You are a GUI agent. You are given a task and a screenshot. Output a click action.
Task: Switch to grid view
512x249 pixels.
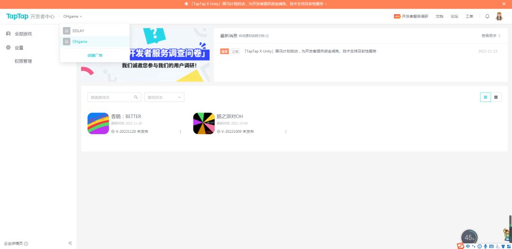(x=496, y=97)
